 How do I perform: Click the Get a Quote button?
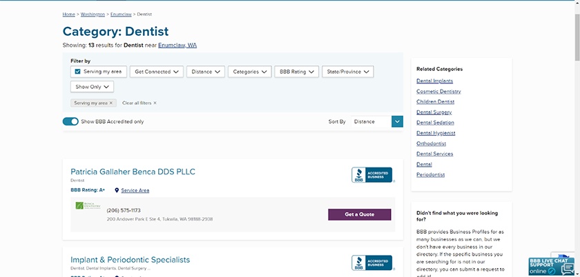tap(360, 214)
